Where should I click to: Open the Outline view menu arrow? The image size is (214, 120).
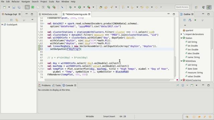click(x=185, y=25)
